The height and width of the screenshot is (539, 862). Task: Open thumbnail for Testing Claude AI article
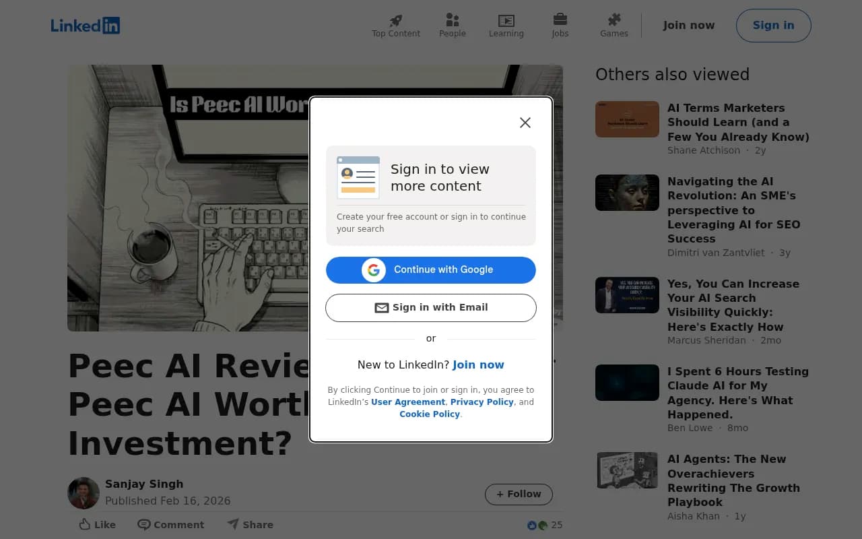tap(627, 383)
